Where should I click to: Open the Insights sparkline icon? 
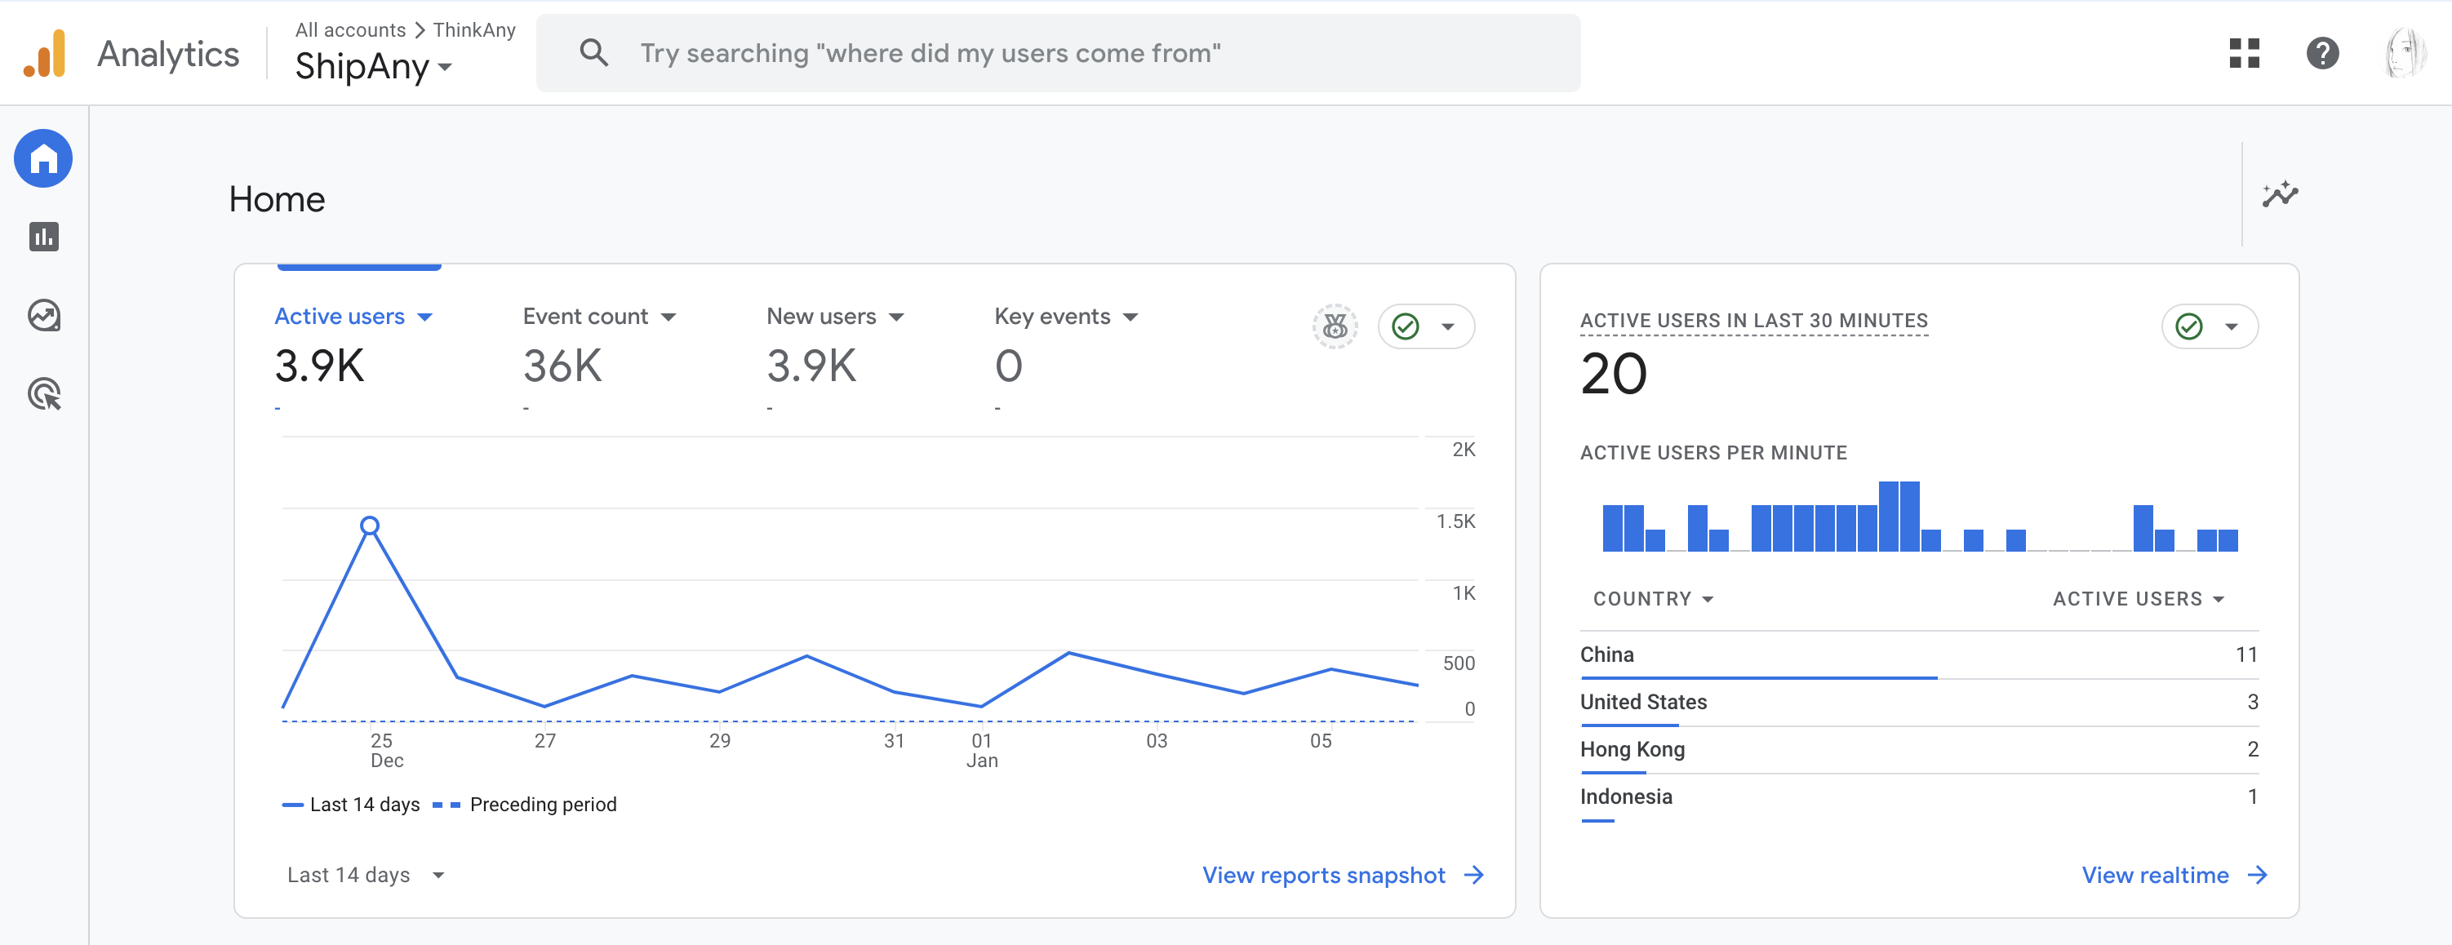[2279, 195]
